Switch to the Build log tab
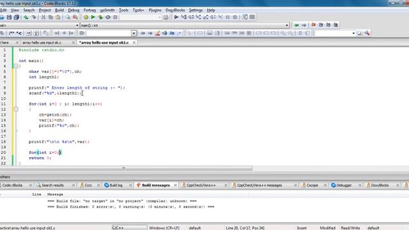This screenshot has height=230, width=409. 116,185
